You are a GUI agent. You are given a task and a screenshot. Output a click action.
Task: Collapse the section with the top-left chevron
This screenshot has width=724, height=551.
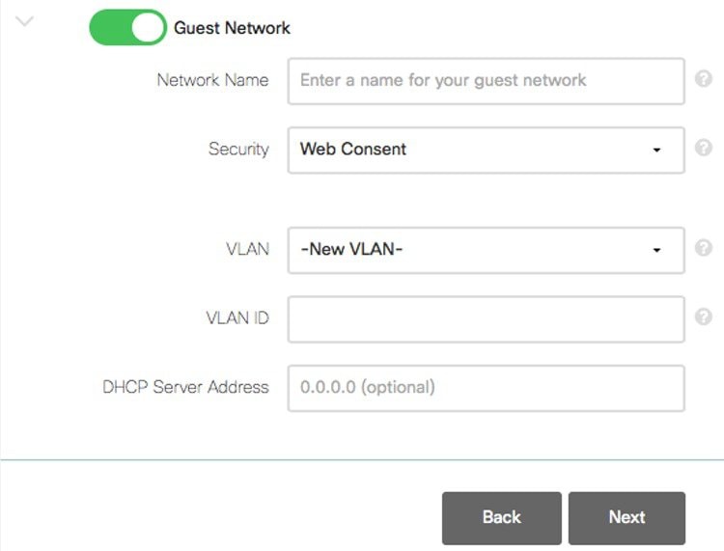pos(25,21)
